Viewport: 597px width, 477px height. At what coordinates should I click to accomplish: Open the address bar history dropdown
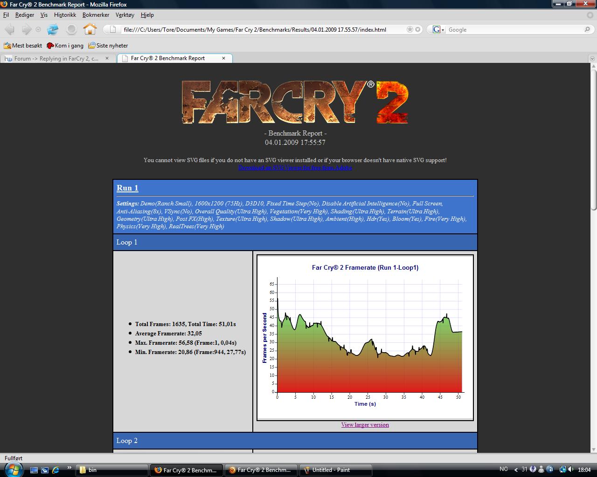(x=418, y=29)
